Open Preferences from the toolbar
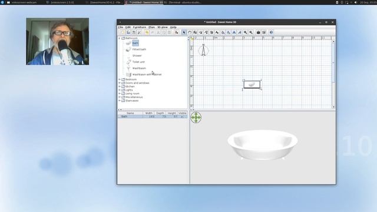 (x=139, y=32)
